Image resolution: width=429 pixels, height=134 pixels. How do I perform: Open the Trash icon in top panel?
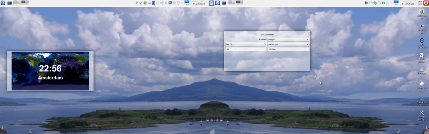420,3
